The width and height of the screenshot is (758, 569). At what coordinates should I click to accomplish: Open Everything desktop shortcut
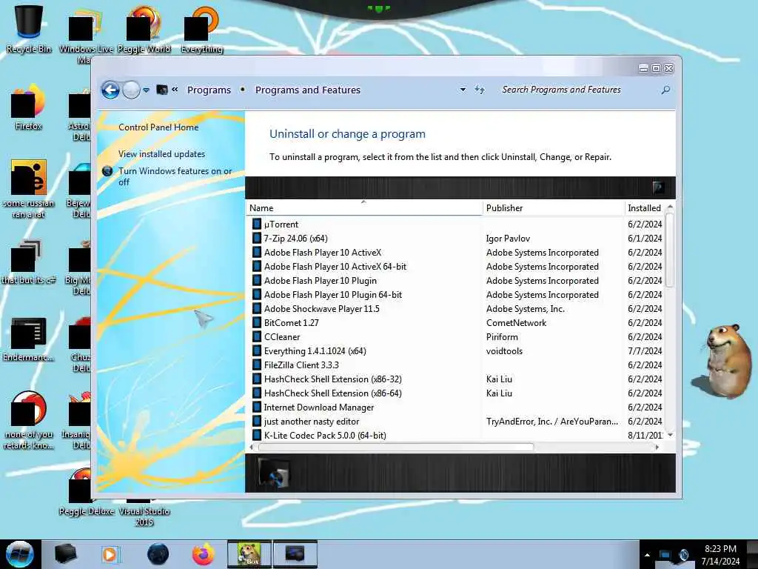202,29
